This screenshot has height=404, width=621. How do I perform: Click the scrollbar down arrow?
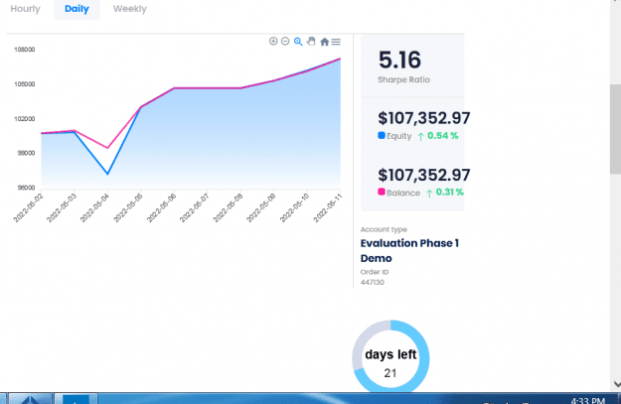pos(617,384)
